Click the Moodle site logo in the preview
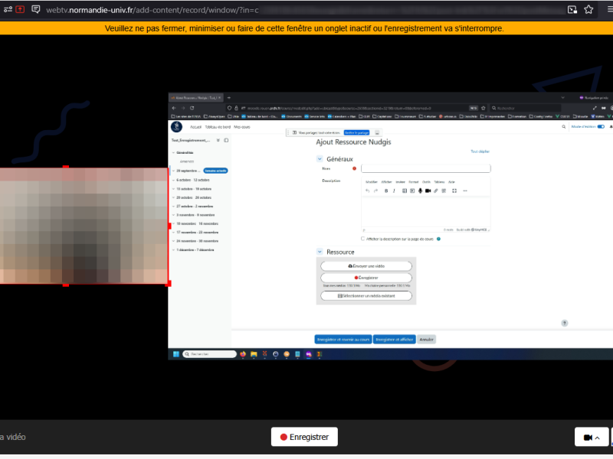This screenshot has height=459, width=613. [176, 127]
